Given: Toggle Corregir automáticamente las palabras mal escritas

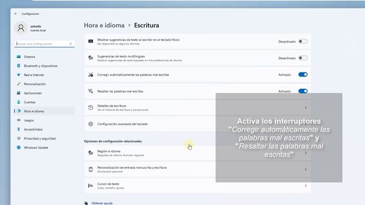Looking at the screenshot, I should (303, 75).
